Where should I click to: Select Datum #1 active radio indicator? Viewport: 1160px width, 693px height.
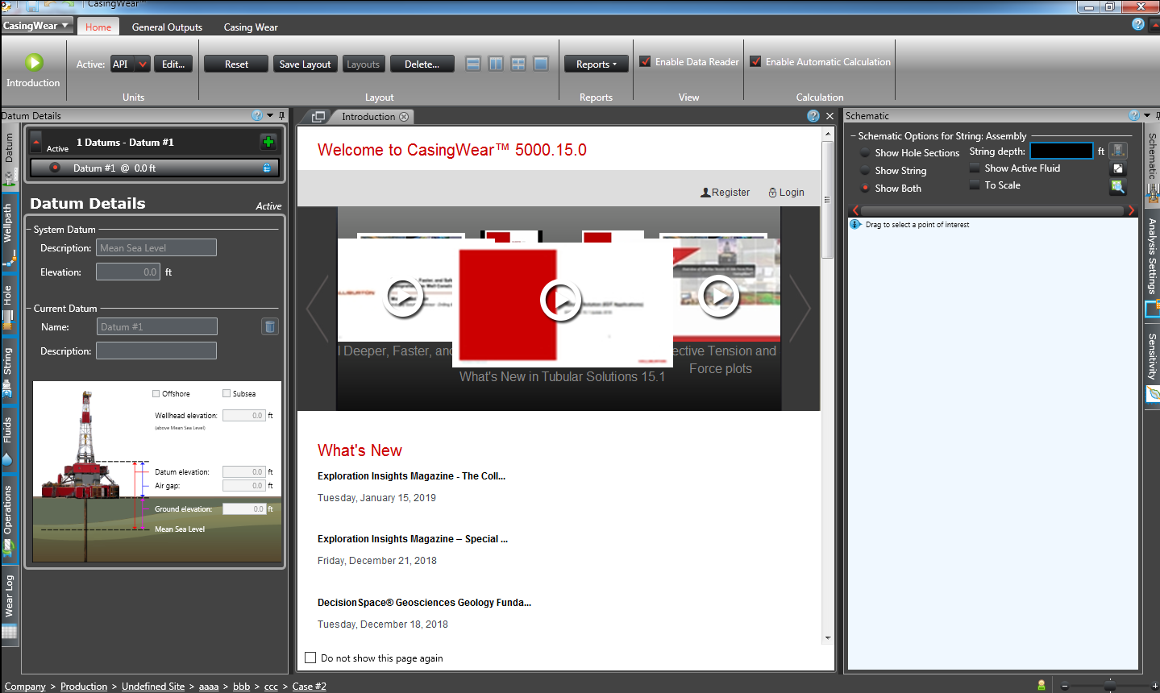[x=55, y=168]
